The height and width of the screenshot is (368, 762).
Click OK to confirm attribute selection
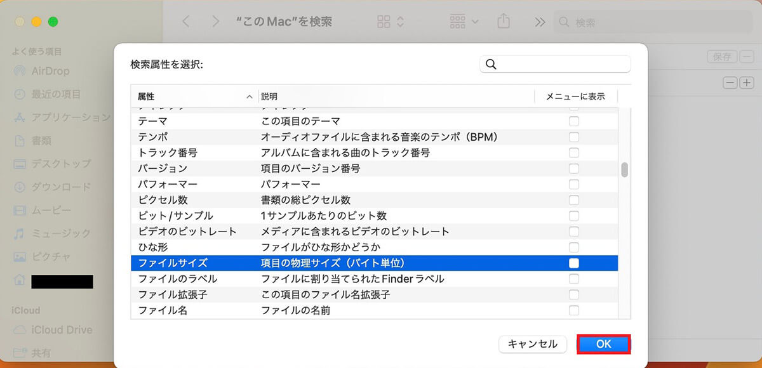click(x=604, y=344)
